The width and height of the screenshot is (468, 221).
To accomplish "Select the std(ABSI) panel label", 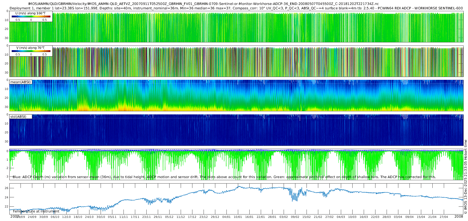I will point(18,116).
